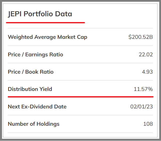This screenshot has width=161, height=141.
Task: Click the 11.57% distribution yield value
Action: [143, 89]
